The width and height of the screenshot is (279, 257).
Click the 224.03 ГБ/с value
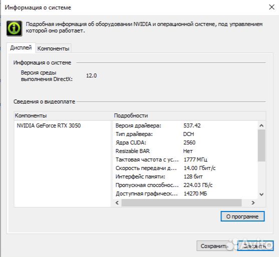(198, 185)
